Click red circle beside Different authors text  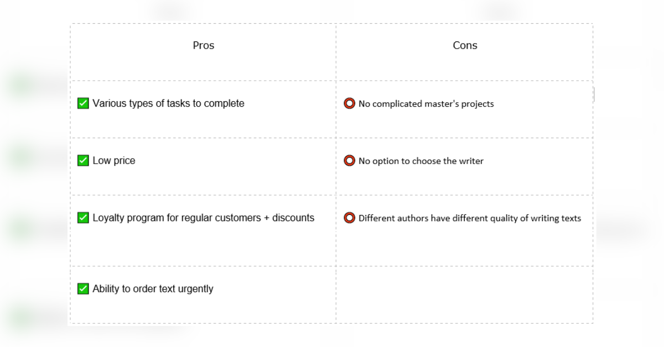349,218
